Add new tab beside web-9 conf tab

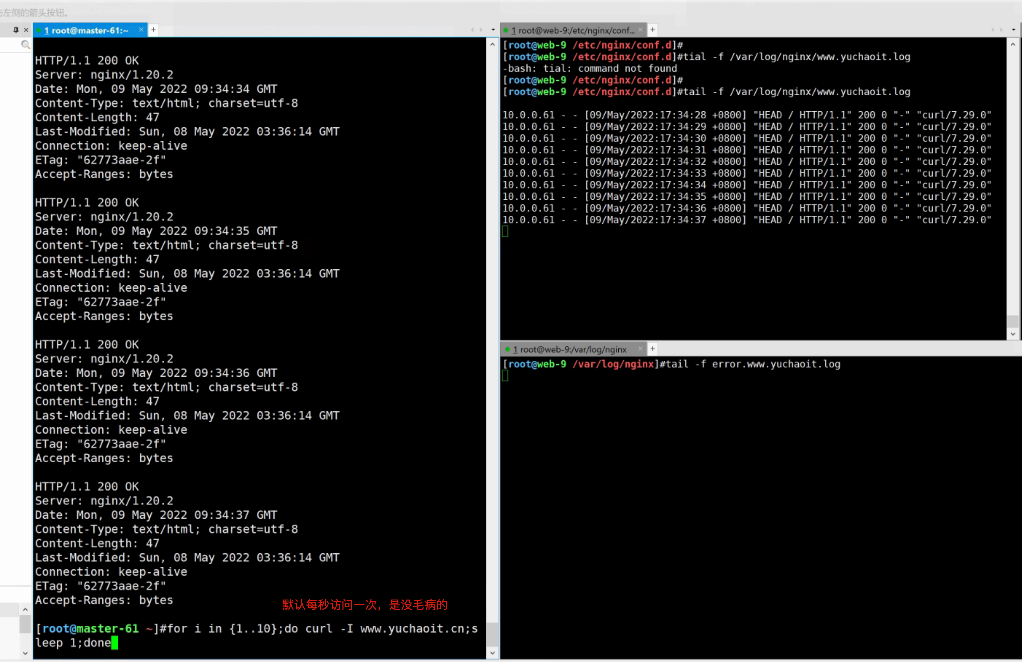[x=652, y=30]
